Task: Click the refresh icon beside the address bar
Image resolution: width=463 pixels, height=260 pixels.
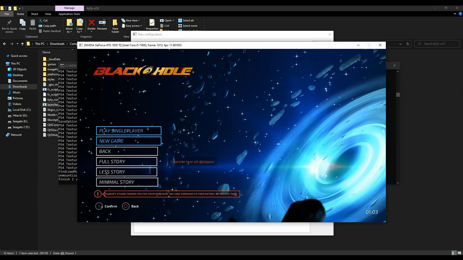Action: [407, 44]
